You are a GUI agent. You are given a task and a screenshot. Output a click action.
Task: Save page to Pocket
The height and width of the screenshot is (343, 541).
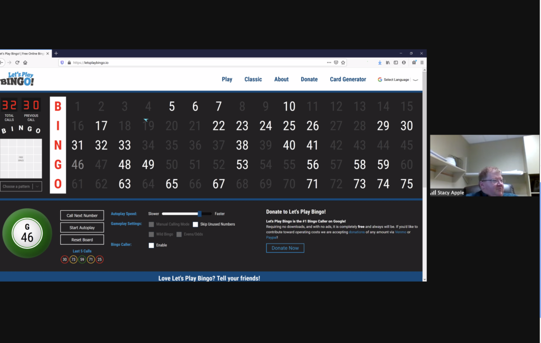(335, 62)
